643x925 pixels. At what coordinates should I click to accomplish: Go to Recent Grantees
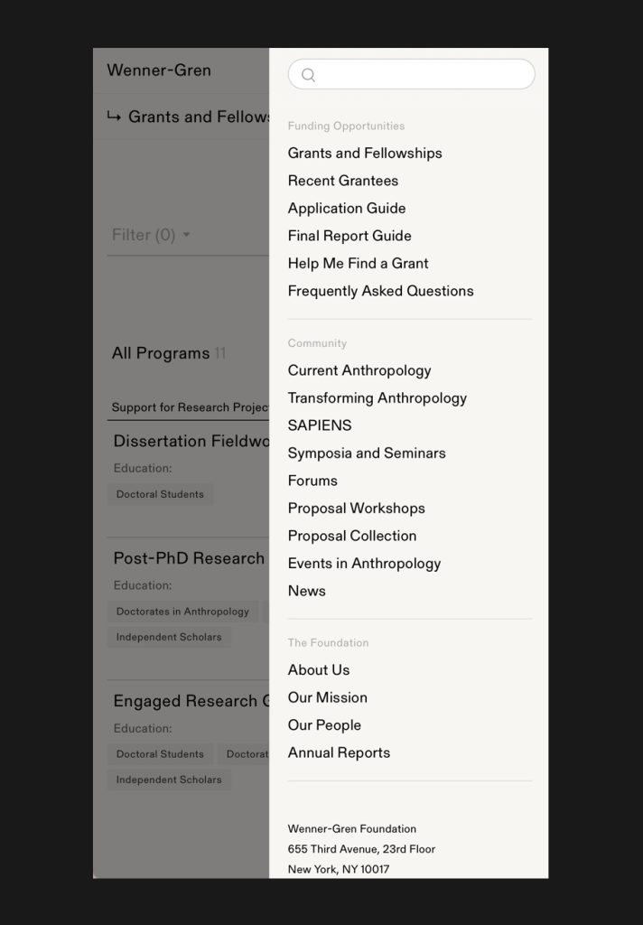click(343, 181)
